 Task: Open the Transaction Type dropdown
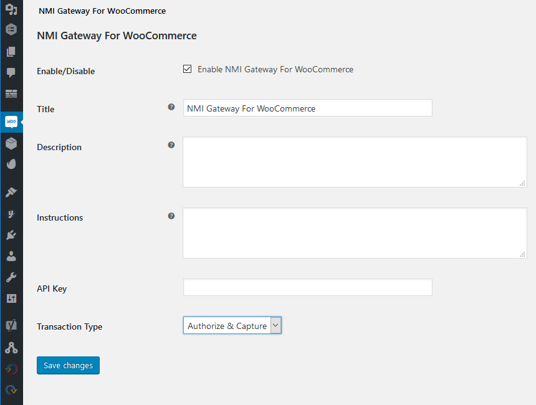pyautogui.click(x=232, y=325)
